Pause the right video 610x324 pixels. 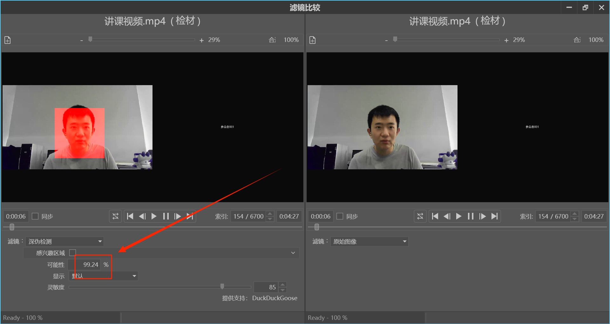coord(471,216)
